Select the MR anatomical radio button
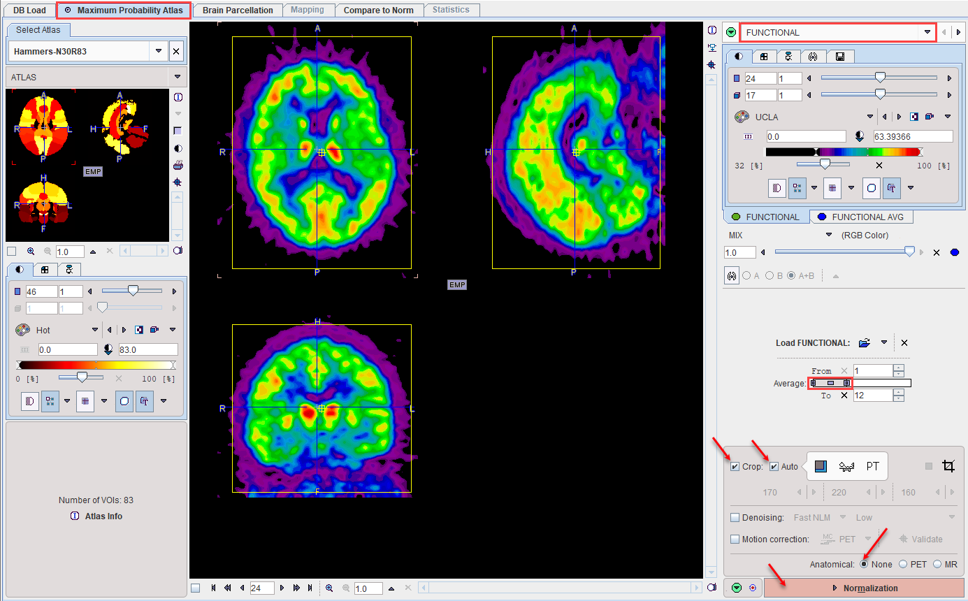Screen dimensions: 968x601 coord(937,564)
